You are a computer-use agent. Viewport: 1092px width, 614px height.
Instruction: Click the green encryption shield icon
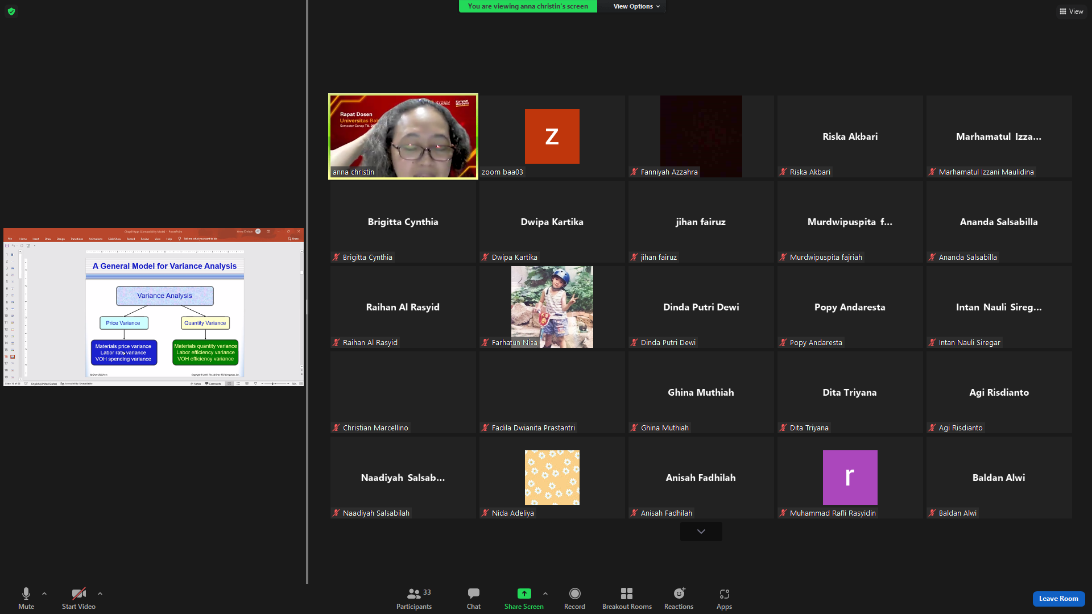click(x=11, y=11)
